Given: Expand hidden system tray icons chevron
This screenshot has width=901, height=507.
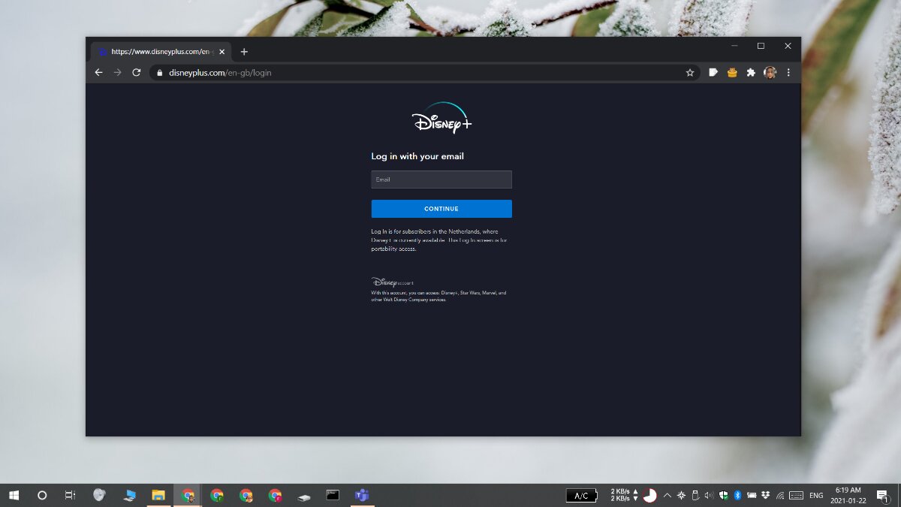Looking at the screenshot, I should click(667, 496).
